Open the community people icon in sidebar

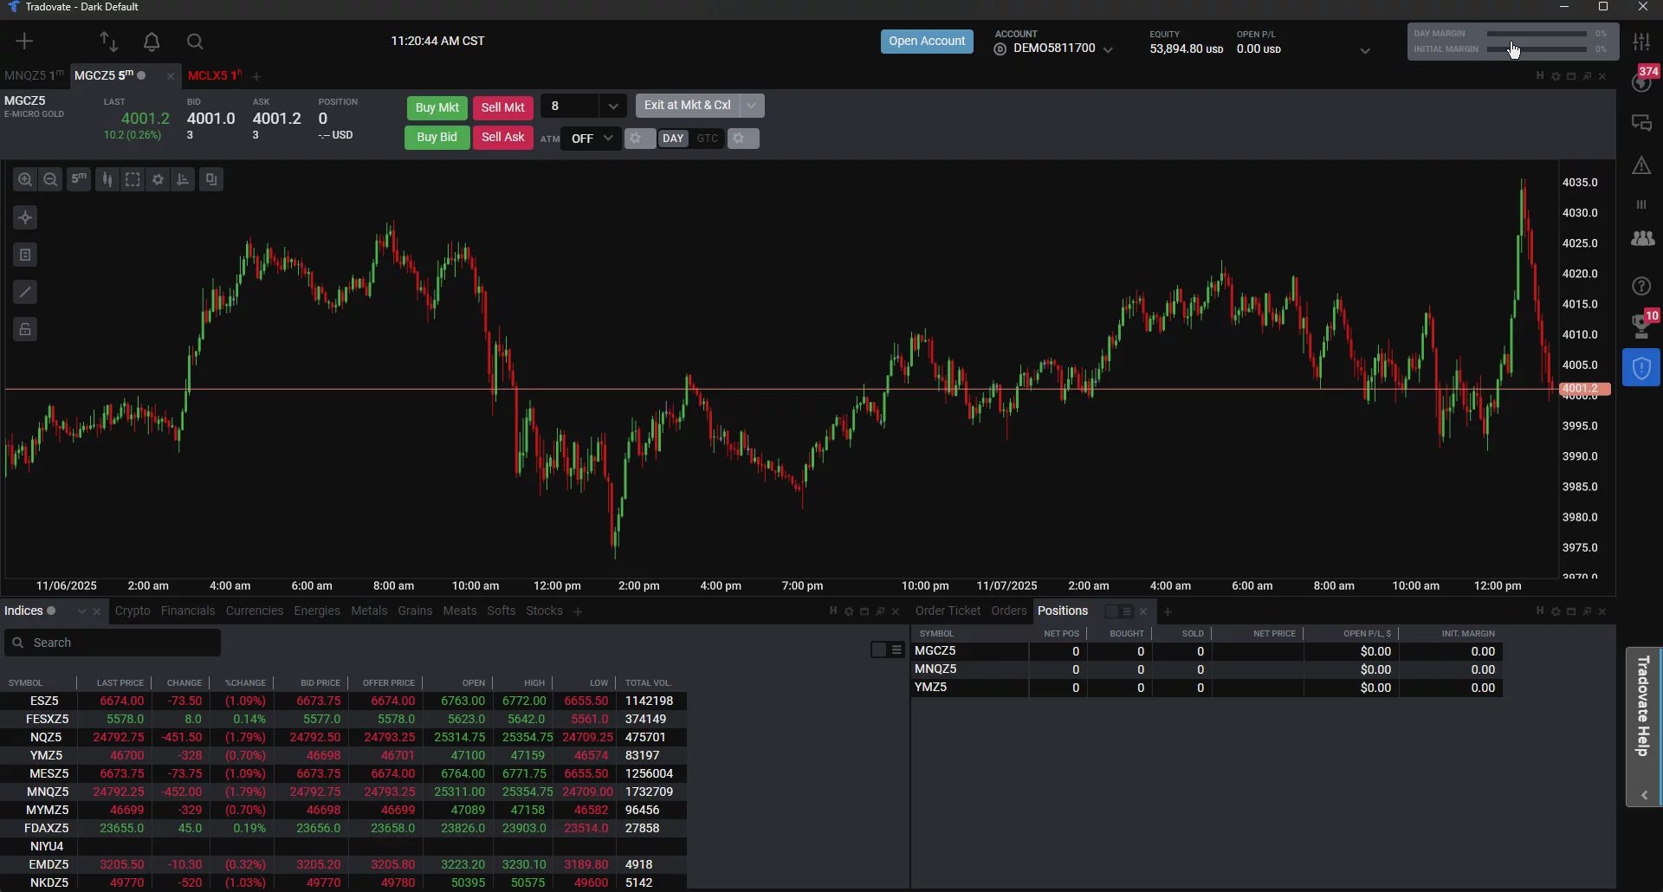coord(1642,239)
